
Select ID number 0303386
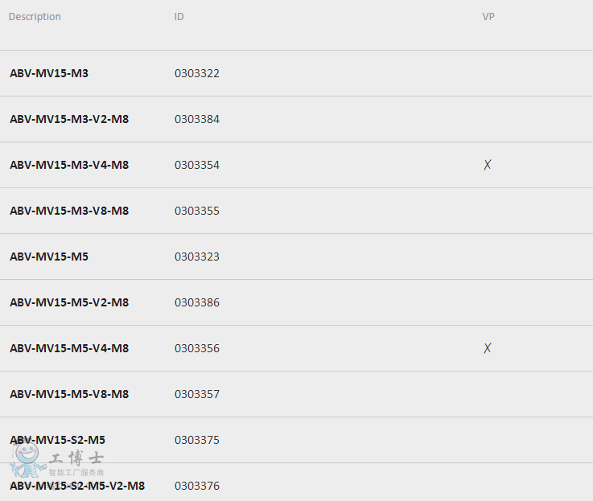(x=197, y=302)
